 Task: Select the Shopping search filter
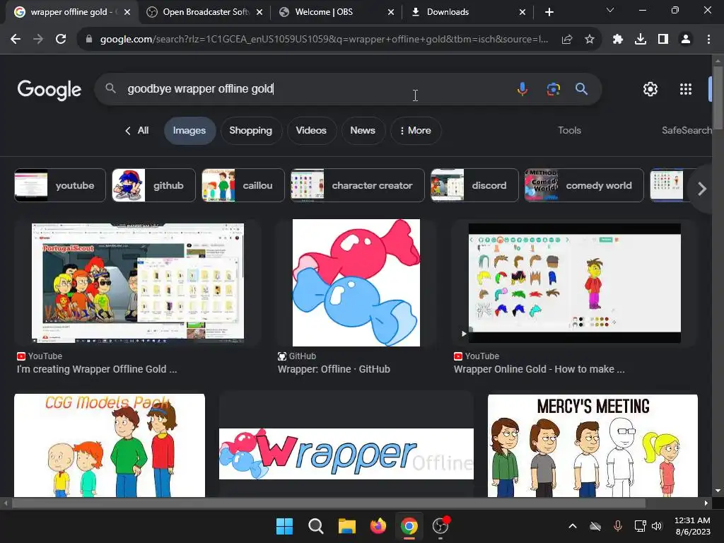pos(251,131)
